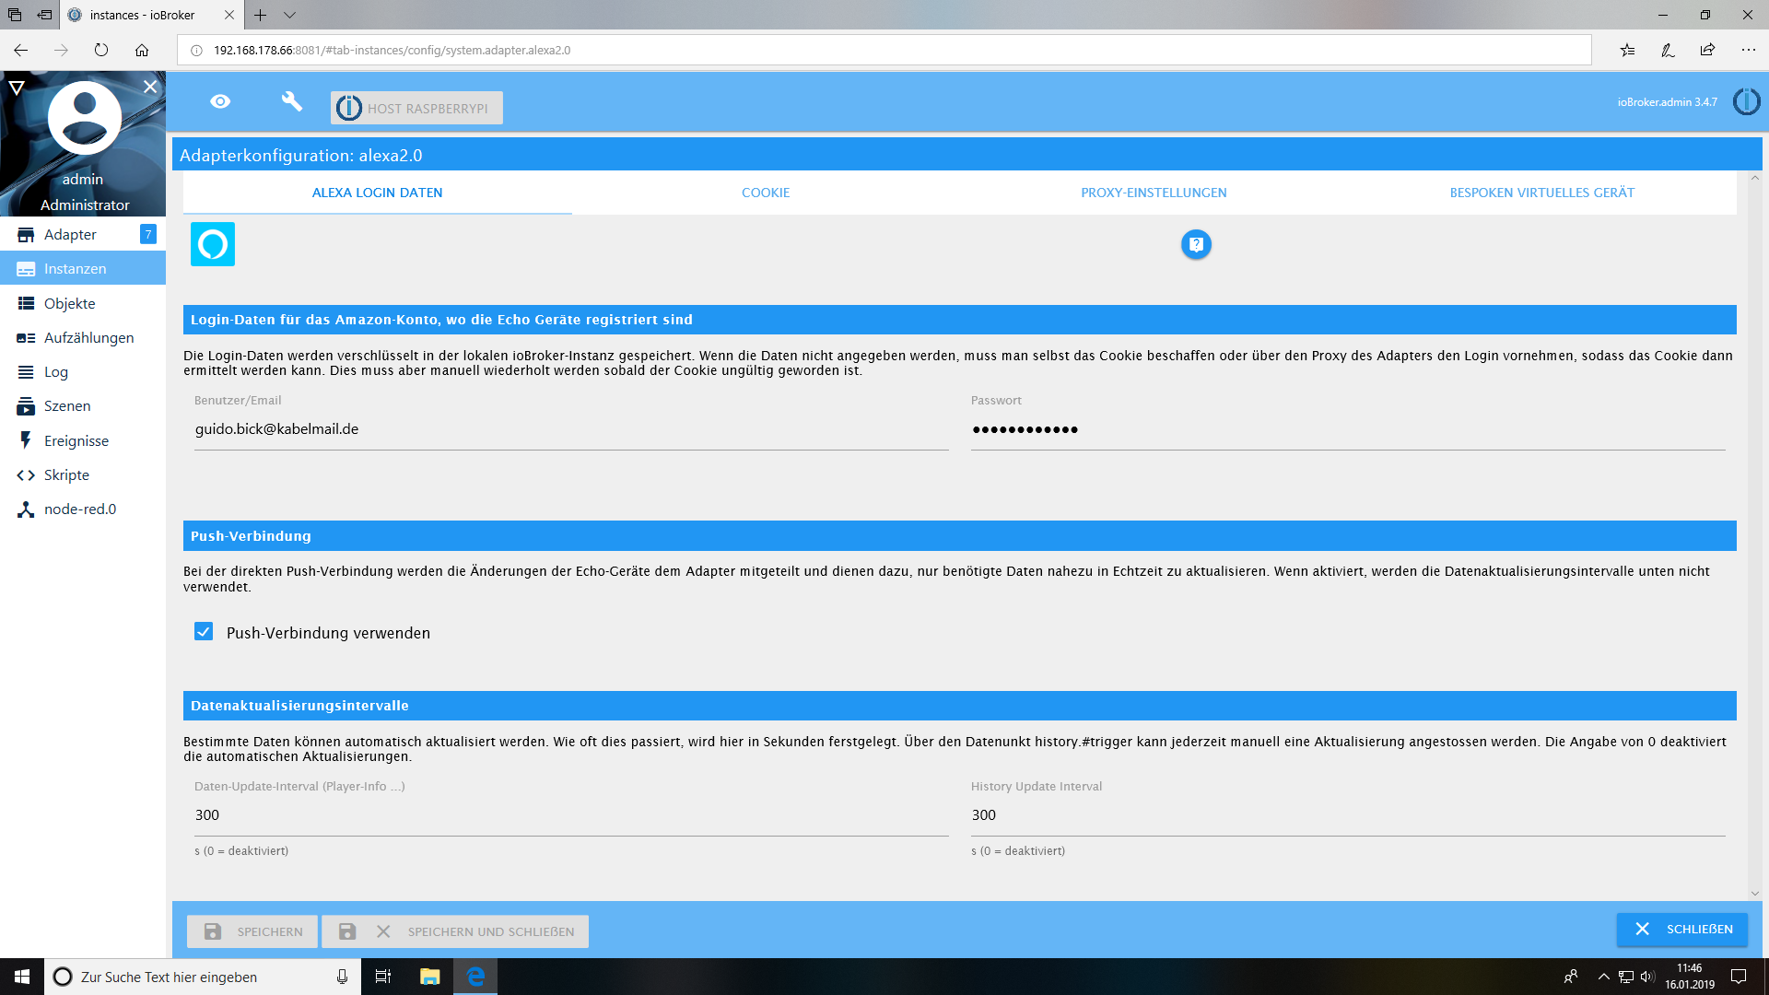Open the notification center icon
This screenshot has height=995, width=1769.
coord(1739,977)
